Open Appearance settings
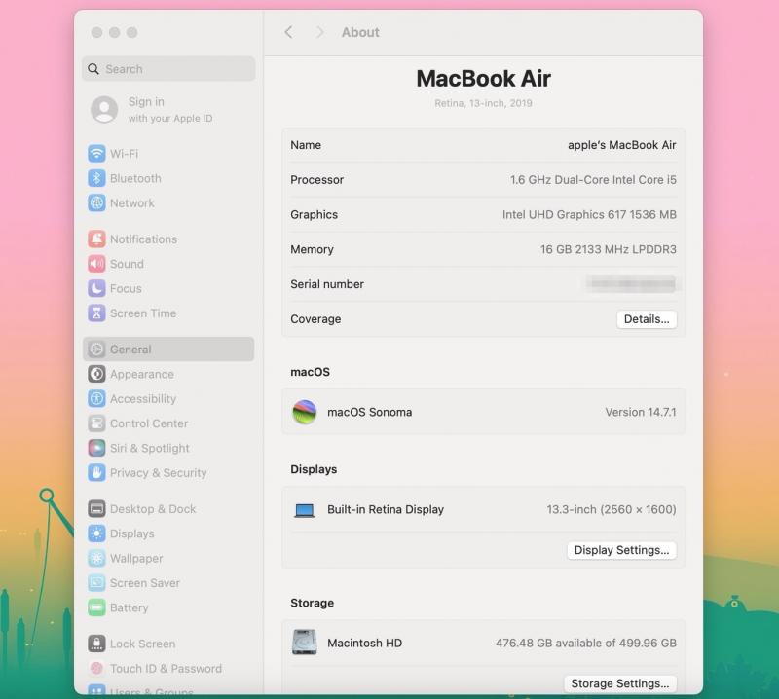Image resolution: width=779 pixels, height=699 pixels. (130, 374)
